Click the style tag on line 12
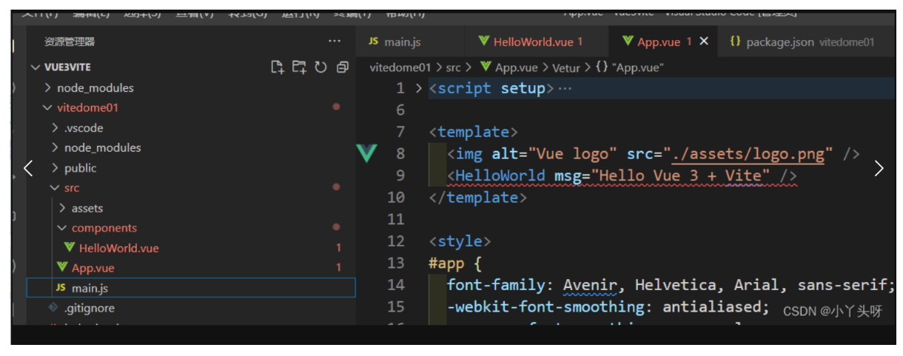903x356 pixels. point(460,241)
